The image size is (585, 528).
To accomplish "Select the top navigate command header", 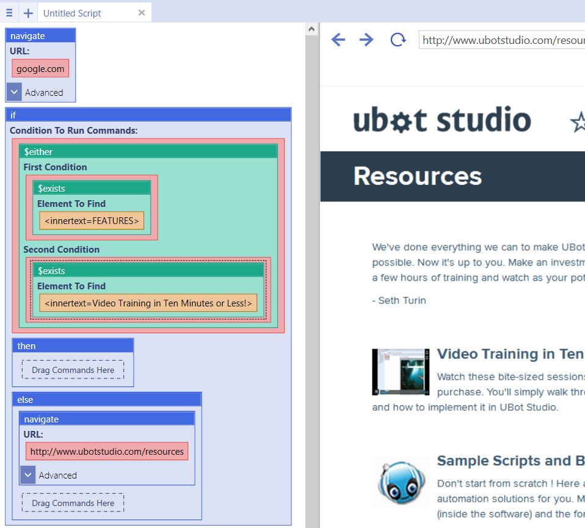I will click(x=40, y=36).
